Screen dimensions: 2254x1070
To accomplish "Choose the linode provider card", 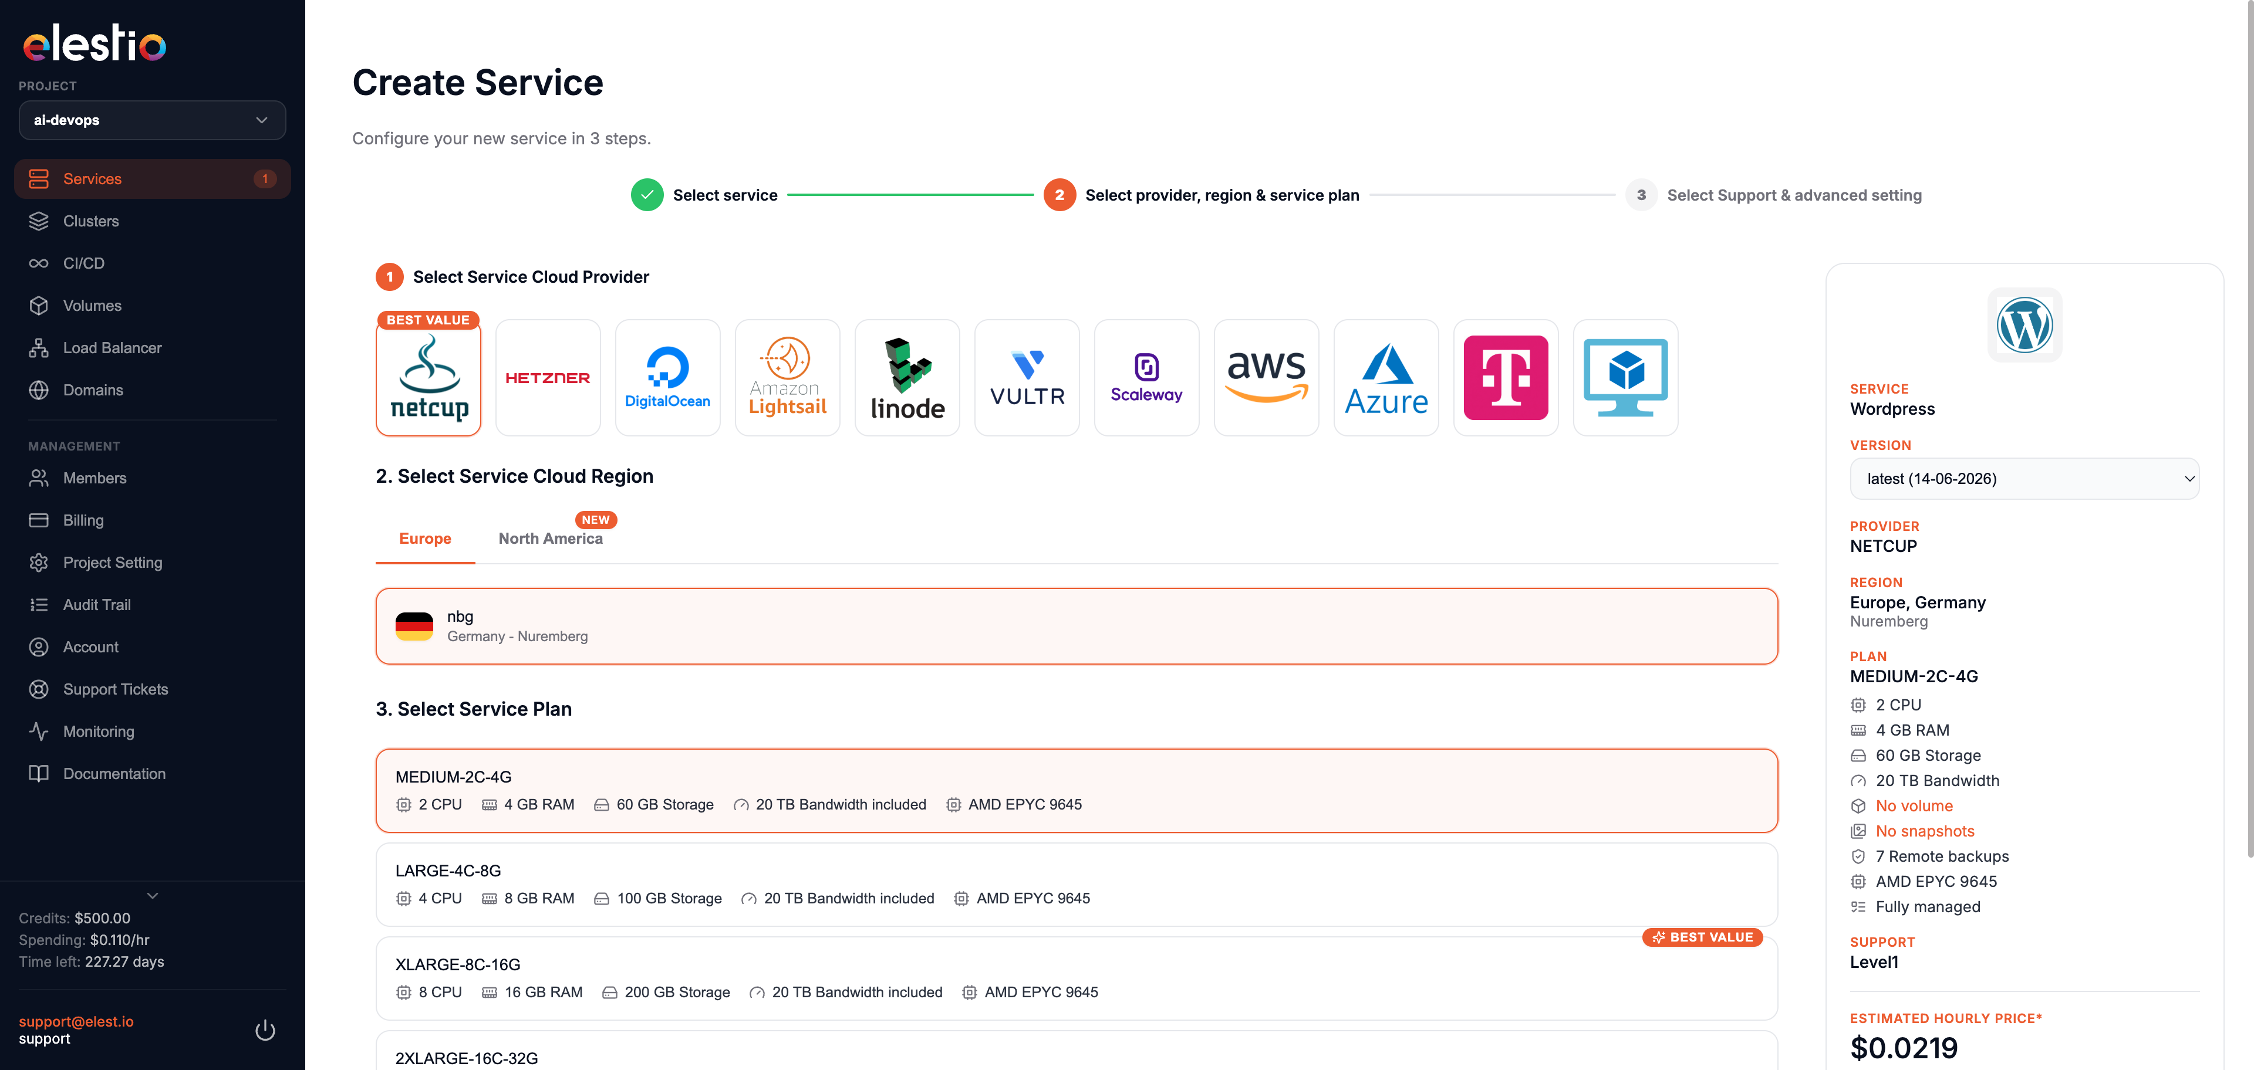I will coord(907,378).
